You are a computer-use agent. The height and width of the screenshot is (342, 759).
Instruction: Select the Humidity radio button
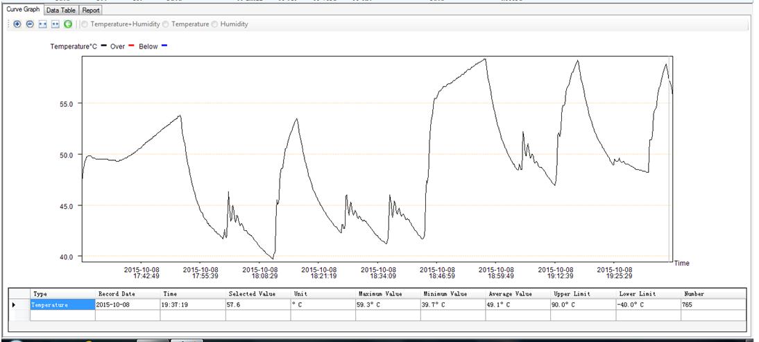(x=214, y=24)
